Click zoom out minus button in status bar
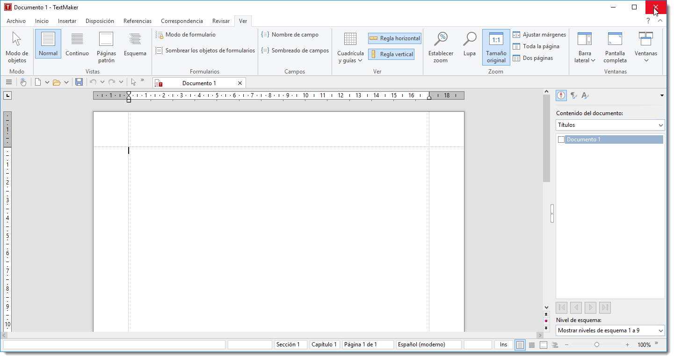Viewport: 674px width, 359px height. point(566,345)
